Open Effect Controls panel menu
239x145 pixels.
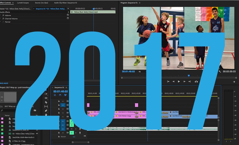13,3
